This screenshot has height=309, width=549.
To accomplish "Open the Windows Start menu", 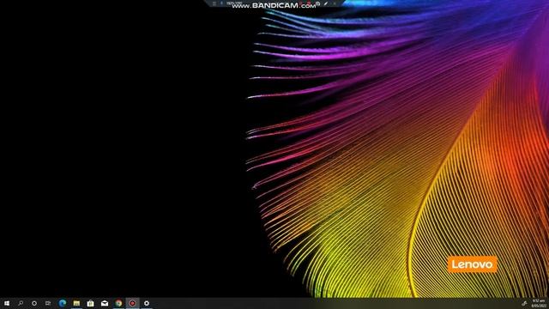I will tap(7, 303).
